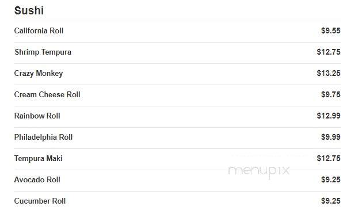
Task: Select the California Roll menu item
Action: pyautogui.click(x=39, y=30)
